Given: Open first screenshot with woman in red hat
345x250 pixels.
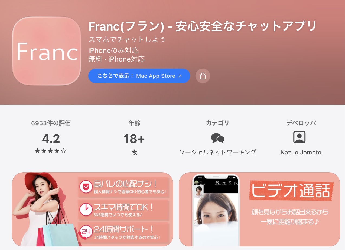Looking at the screenshot, I should point(93,209).
